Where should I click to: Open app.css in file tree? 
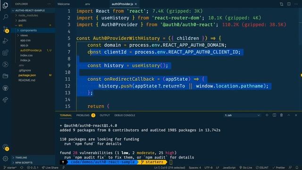(x=25, y=41)
